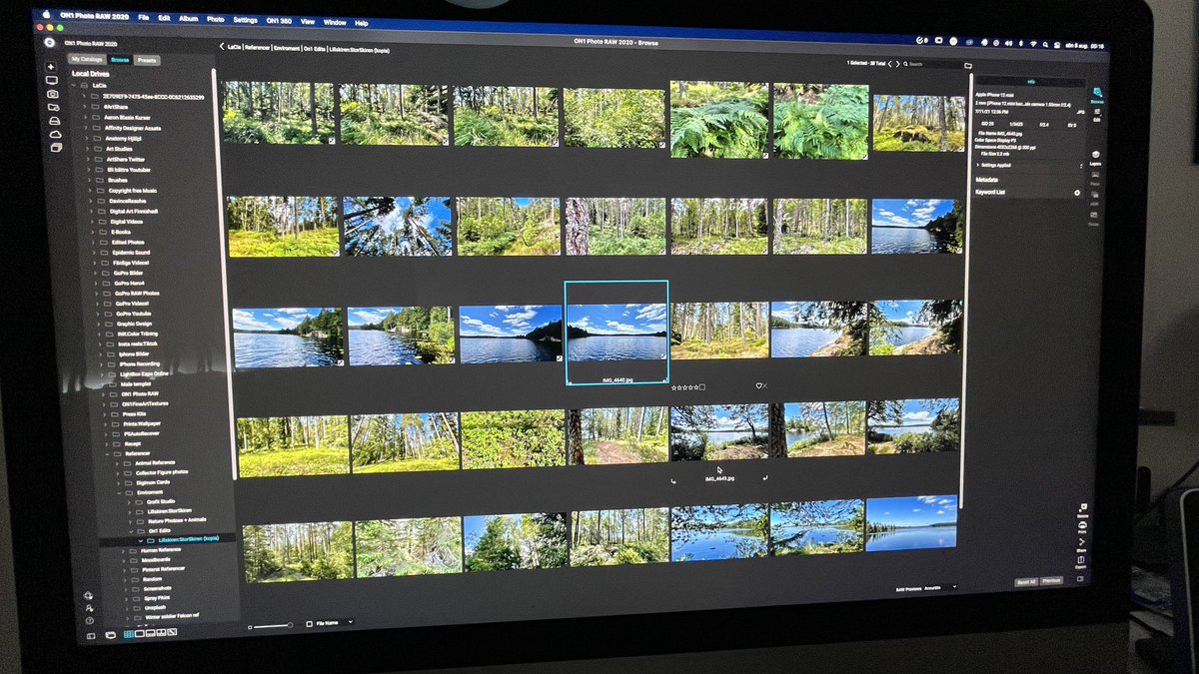Screen dimensions: 1199x674
Task: Click the add keyword plus icon
Action: pyautogui.click(x=1077, y=192)
